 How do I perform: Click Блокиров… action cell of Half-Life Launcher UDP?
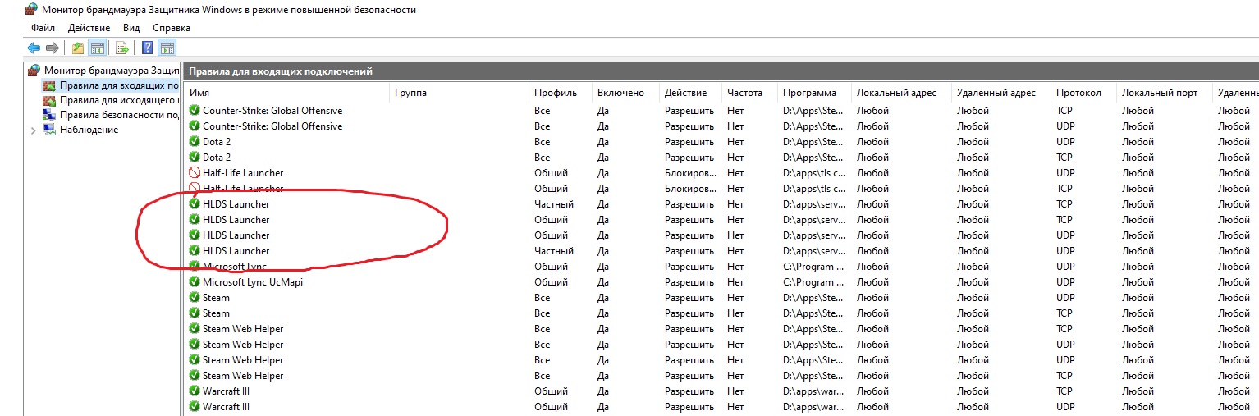point(691,173)
